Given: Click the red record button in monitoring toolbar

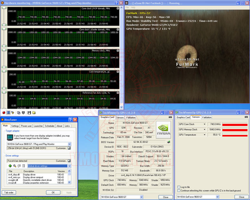Looking at the screenshot, I should coord(4,113).
